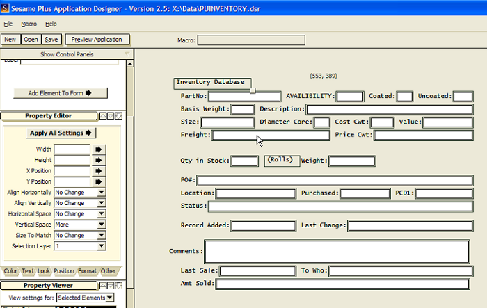Select the Inventory Database title element
The height and width of the screenshot is (308, 487).
point(212,83)
